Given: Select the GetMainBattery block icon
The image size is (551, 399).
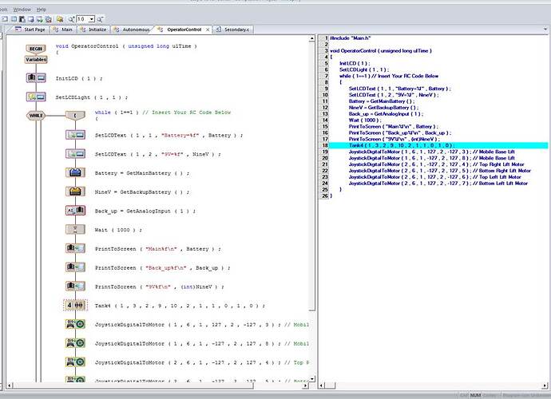Looking at the screenshot, I should [75, 173].
